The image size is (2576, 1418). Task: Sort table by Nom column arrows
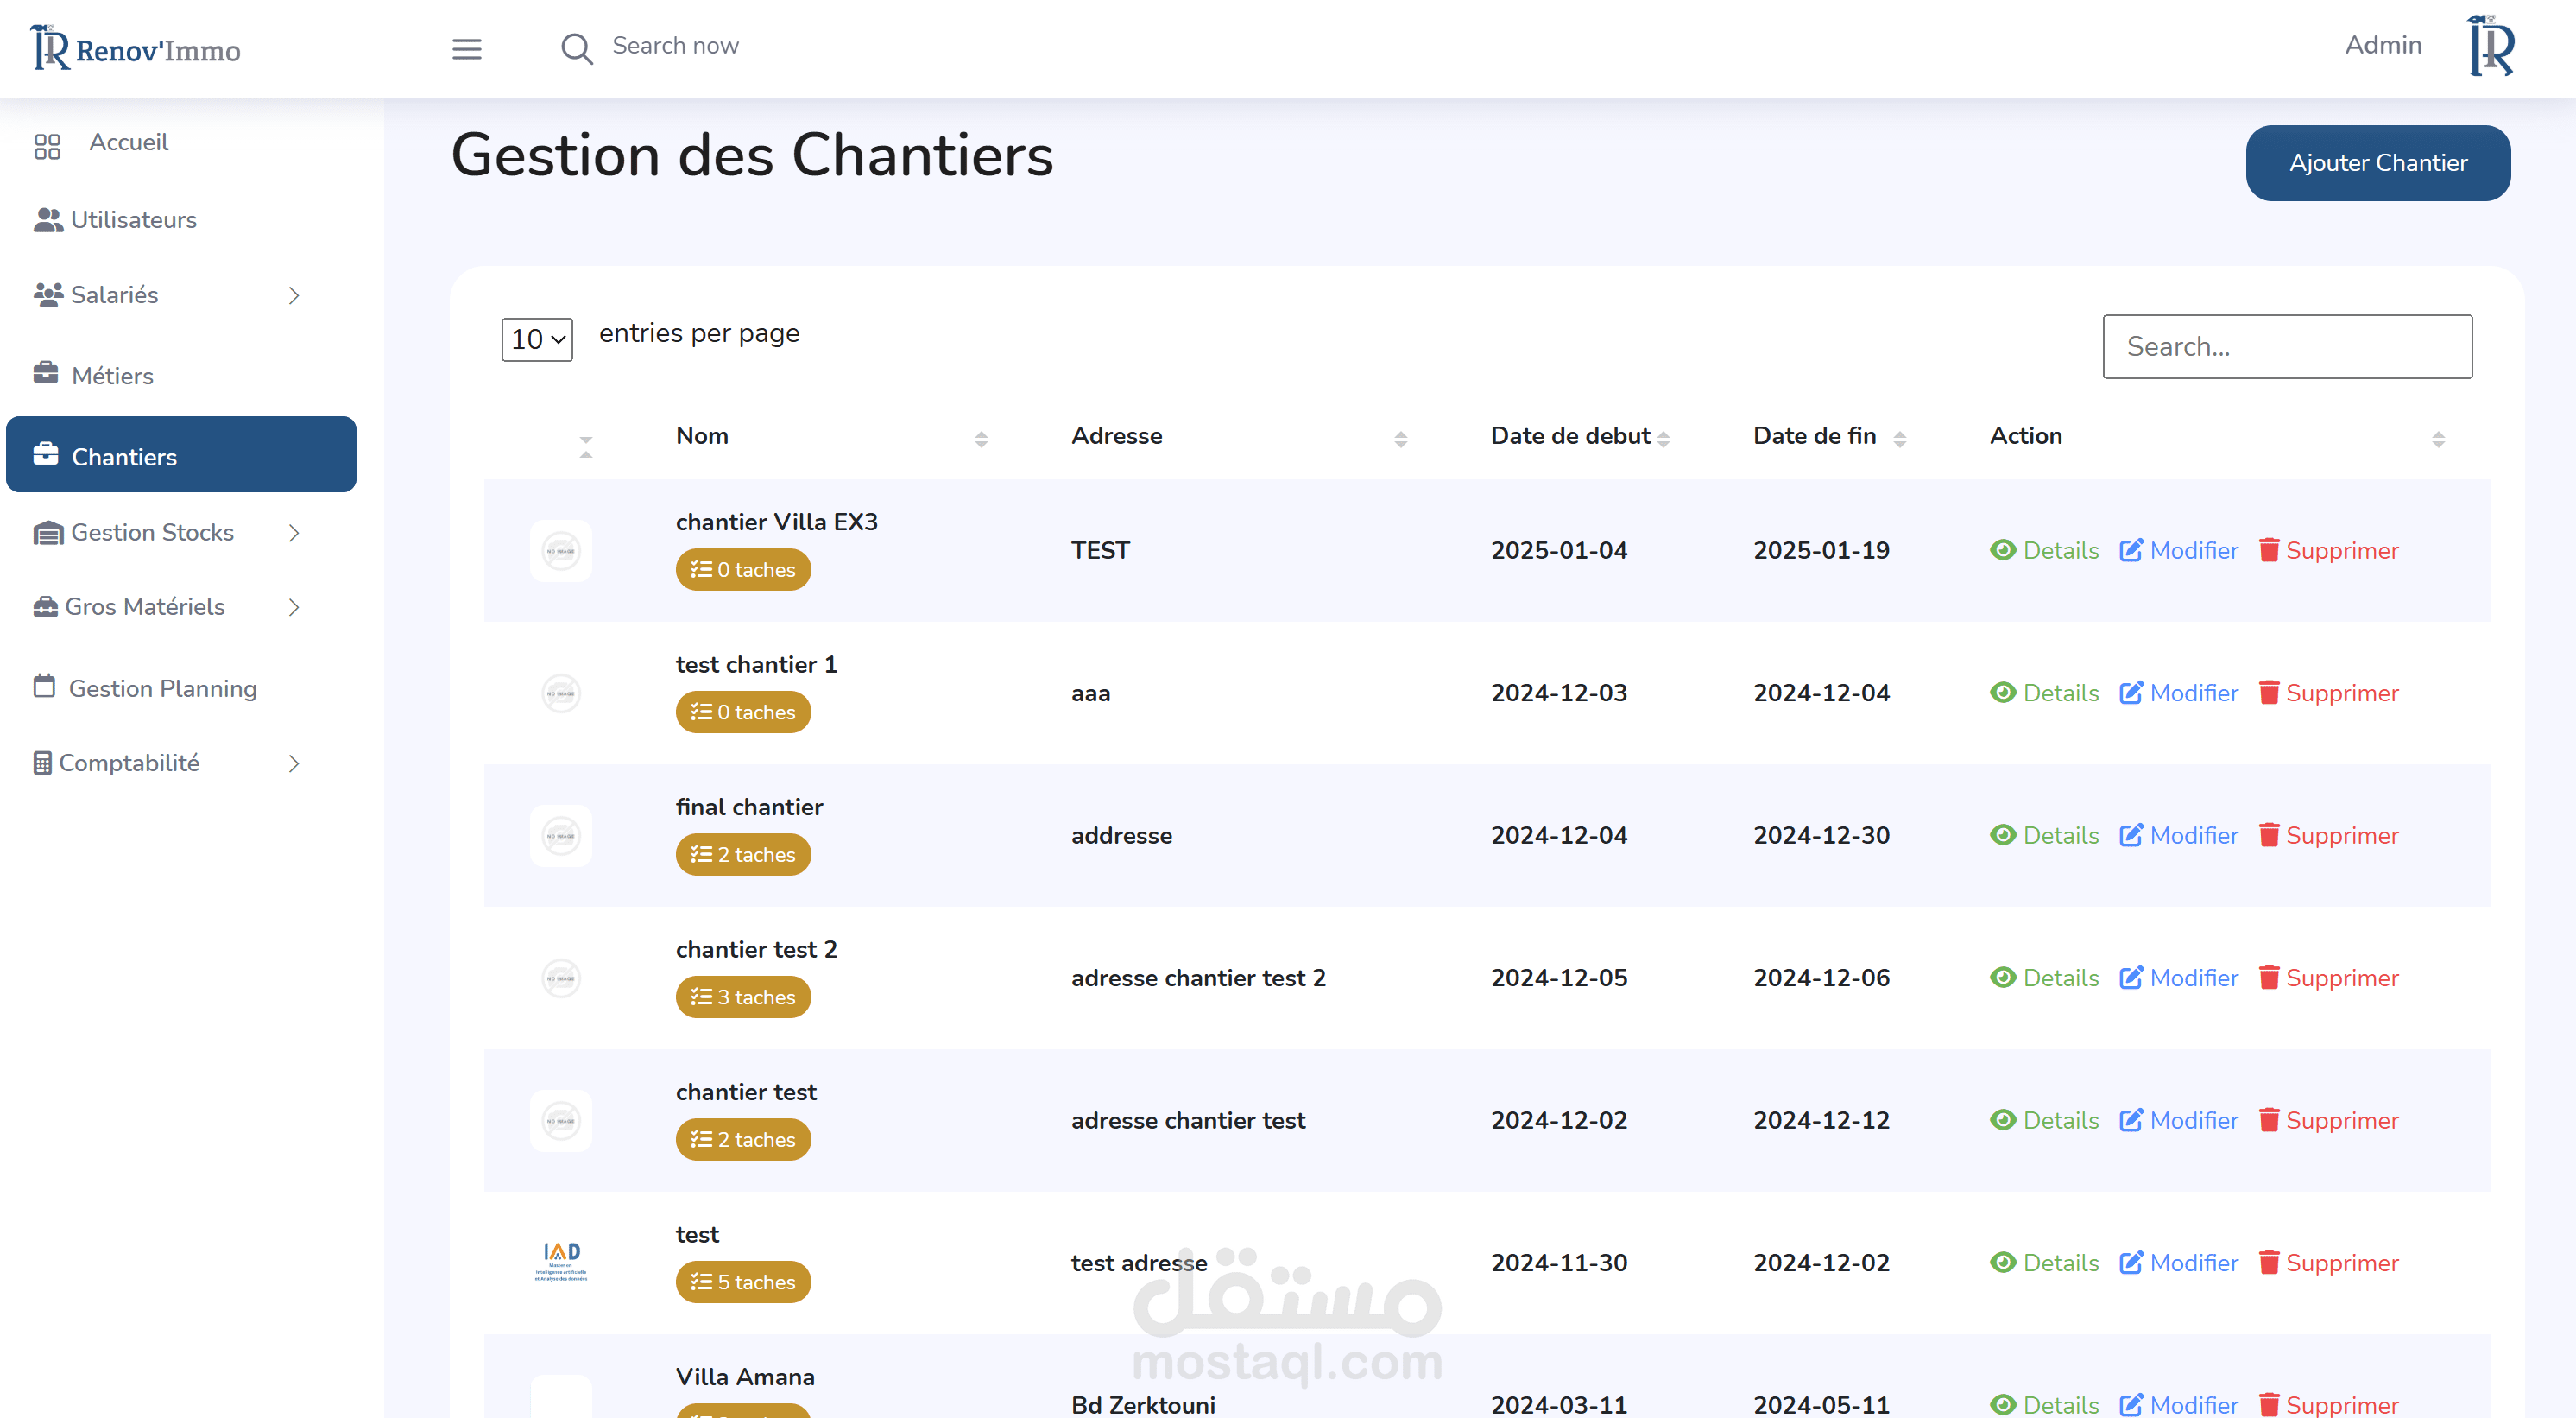(x=981, y=439)
